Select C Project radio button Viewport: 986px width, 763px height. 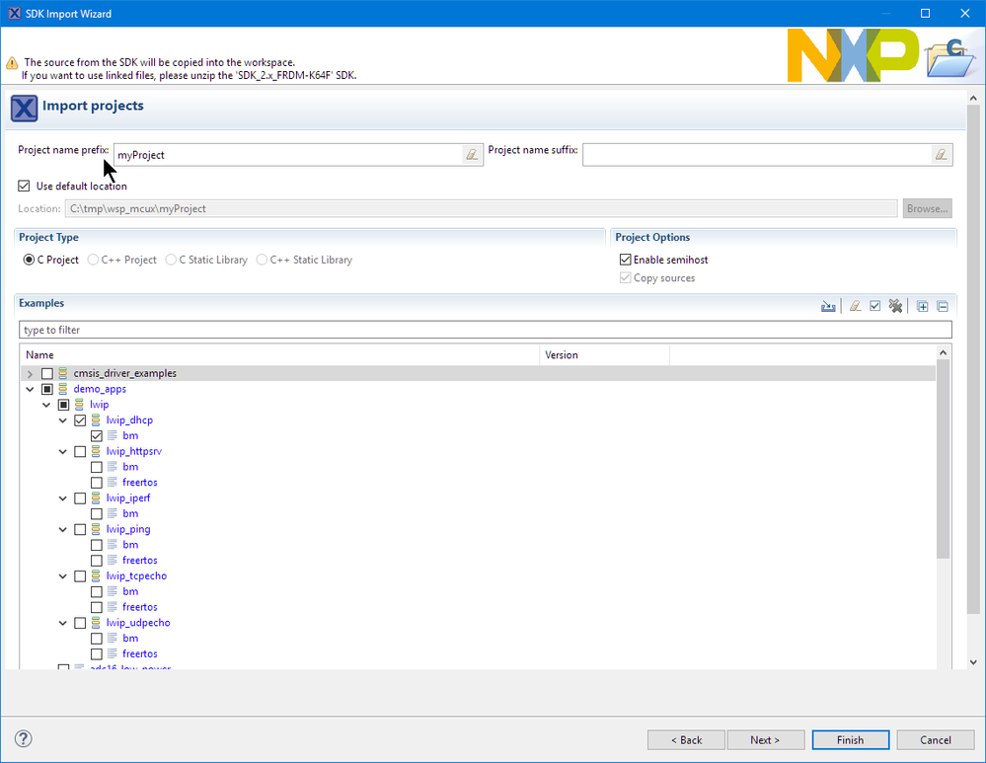(29, 260)
